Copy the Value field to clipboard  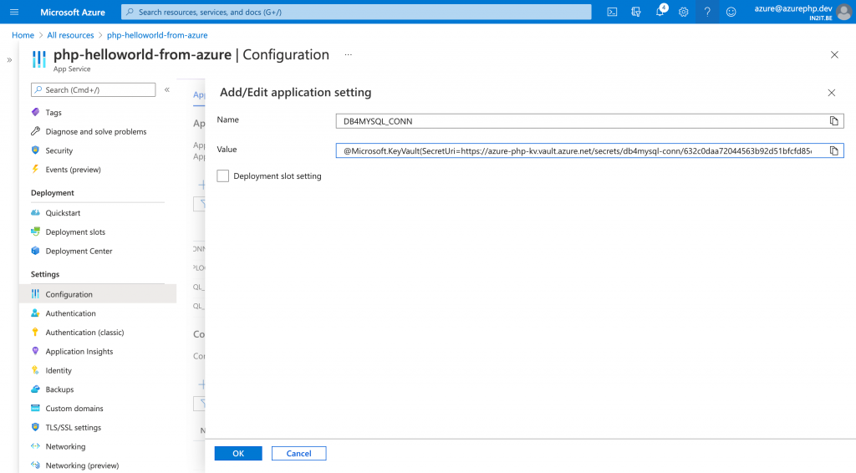coord(833,150)
